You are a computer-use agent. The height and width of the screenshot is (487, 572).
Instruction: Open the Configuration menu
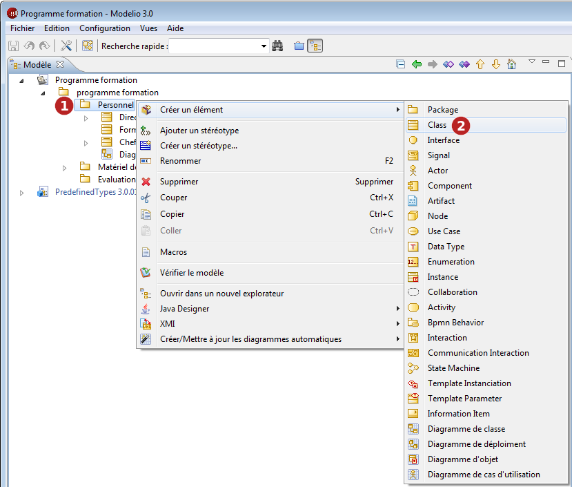pos(105,28)
